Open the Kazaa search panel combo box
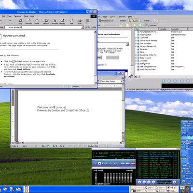 tap(127, 44)
